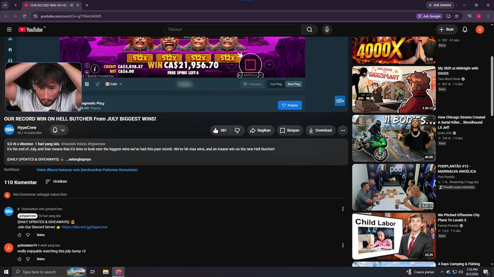
Task: Dislike the @Alstnksm19 comment
Action: pyautogui.click(x=28, y=259)
